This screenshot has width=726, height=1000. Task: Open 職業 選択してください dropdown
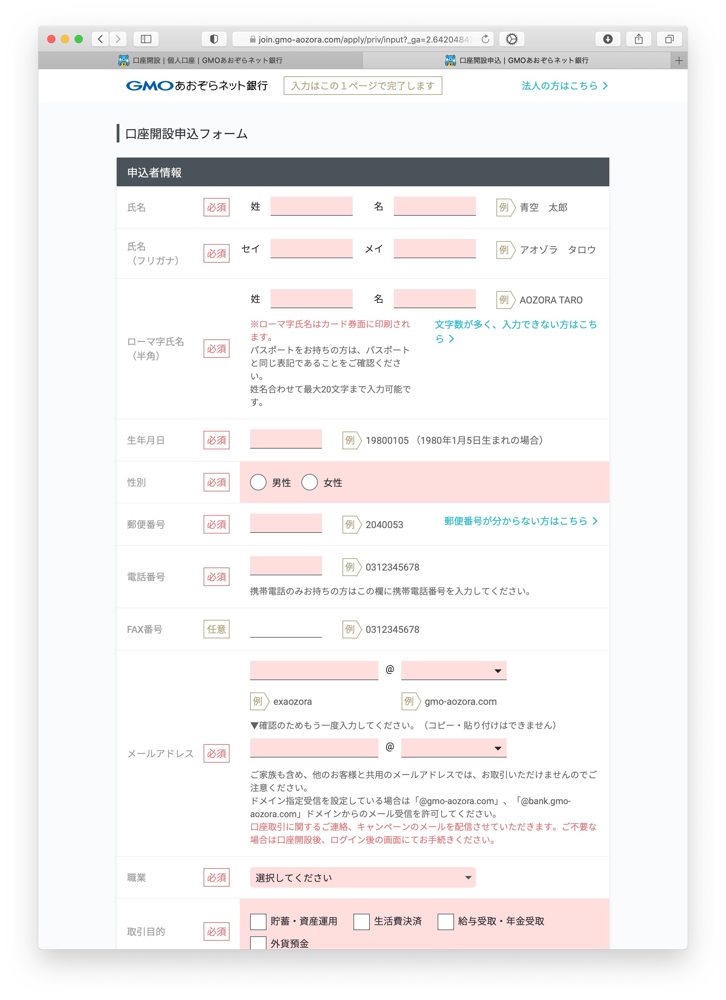point(363,877)
